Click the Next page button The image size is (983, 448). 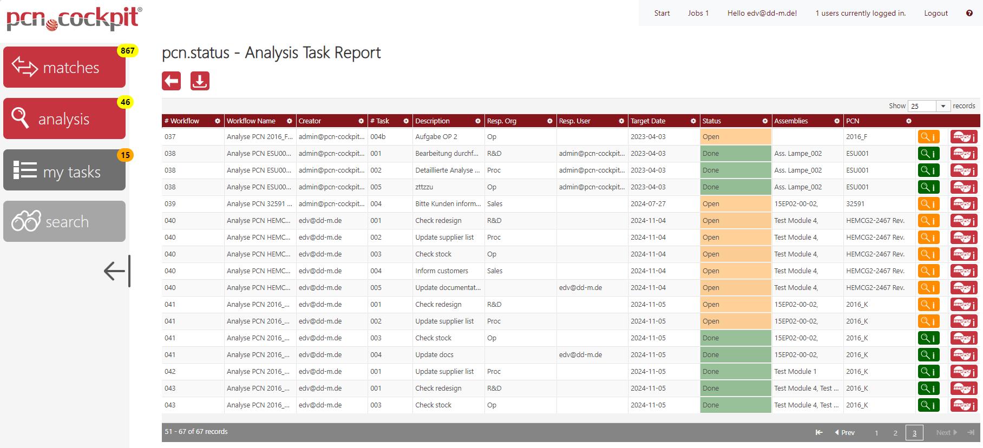947,432
